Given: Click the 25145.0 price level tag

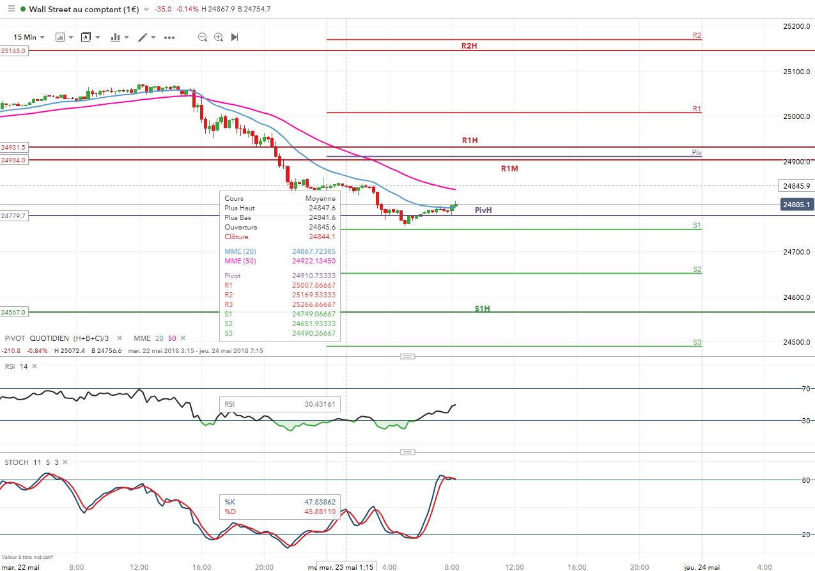Looking at the screenshot, I should [x=14, y=51].
